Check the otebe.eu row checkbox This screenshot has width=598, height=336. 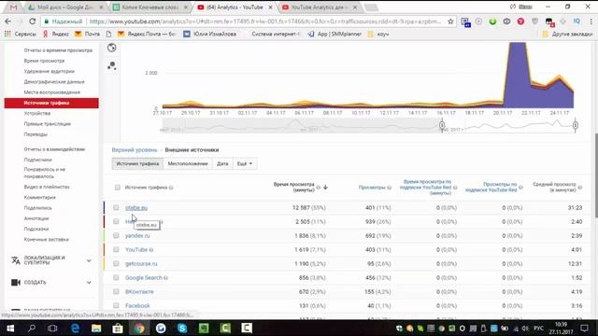point(116,207)
